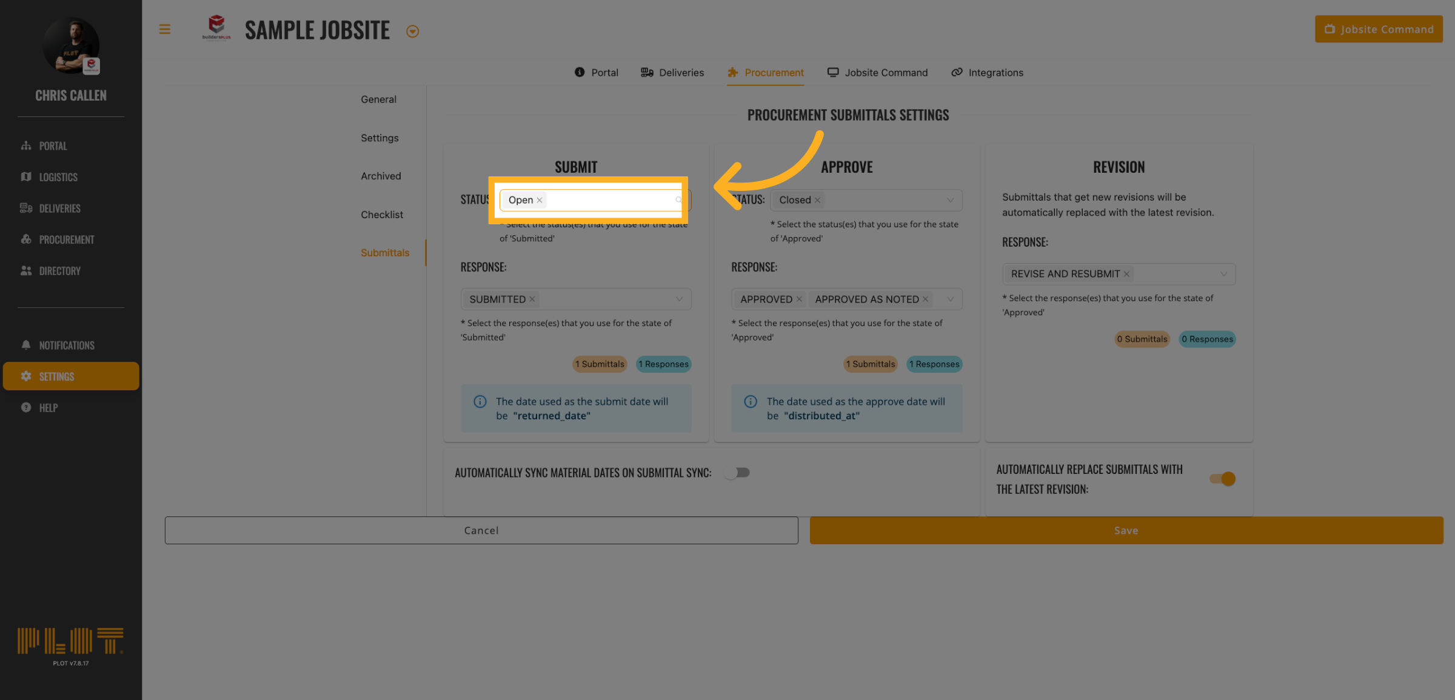
Task: Open the jobsite selector circle arrow
Action: click(412, 32)
